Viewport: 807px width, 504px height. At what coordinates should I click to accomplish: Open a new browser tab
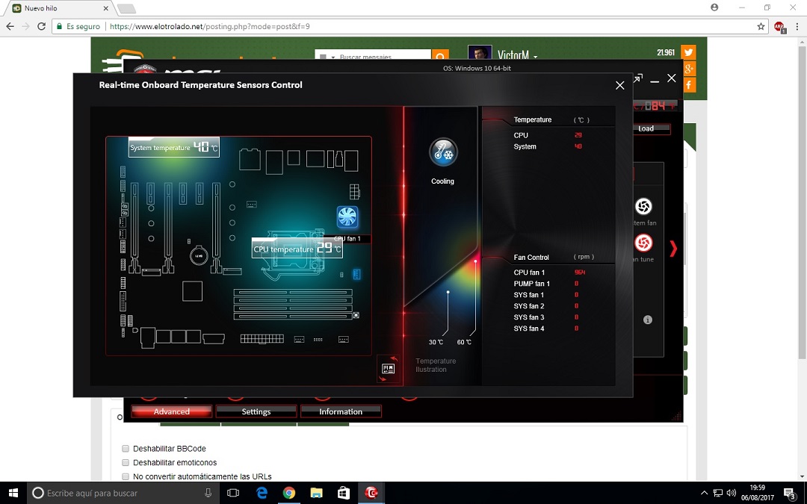click(126, 9)
